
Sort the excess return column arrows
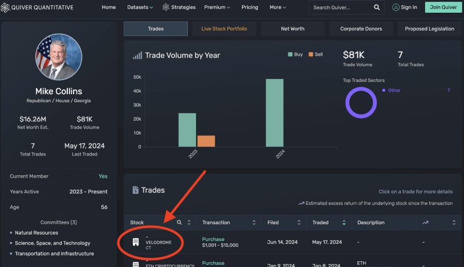(454, 222)
